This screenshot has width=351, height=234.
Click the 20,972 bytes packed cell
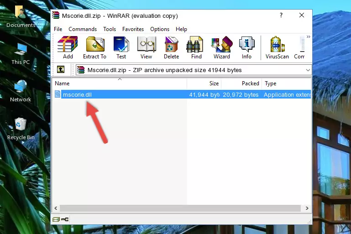241,94
